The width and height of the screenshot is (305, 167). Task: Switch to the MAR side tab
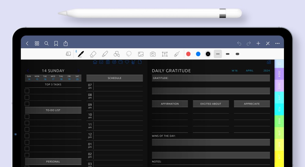(279, 121)
